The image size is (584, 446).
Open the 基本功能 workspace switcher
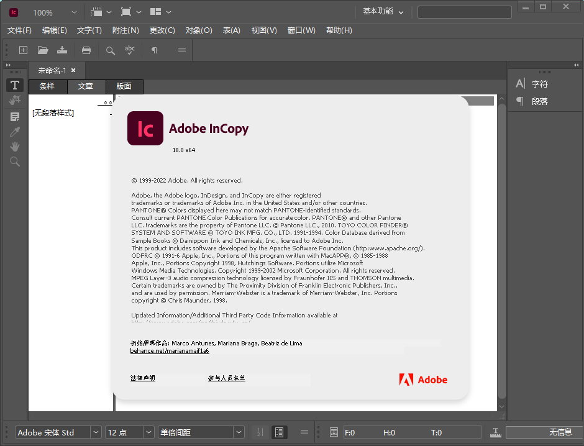coord(383,12)
